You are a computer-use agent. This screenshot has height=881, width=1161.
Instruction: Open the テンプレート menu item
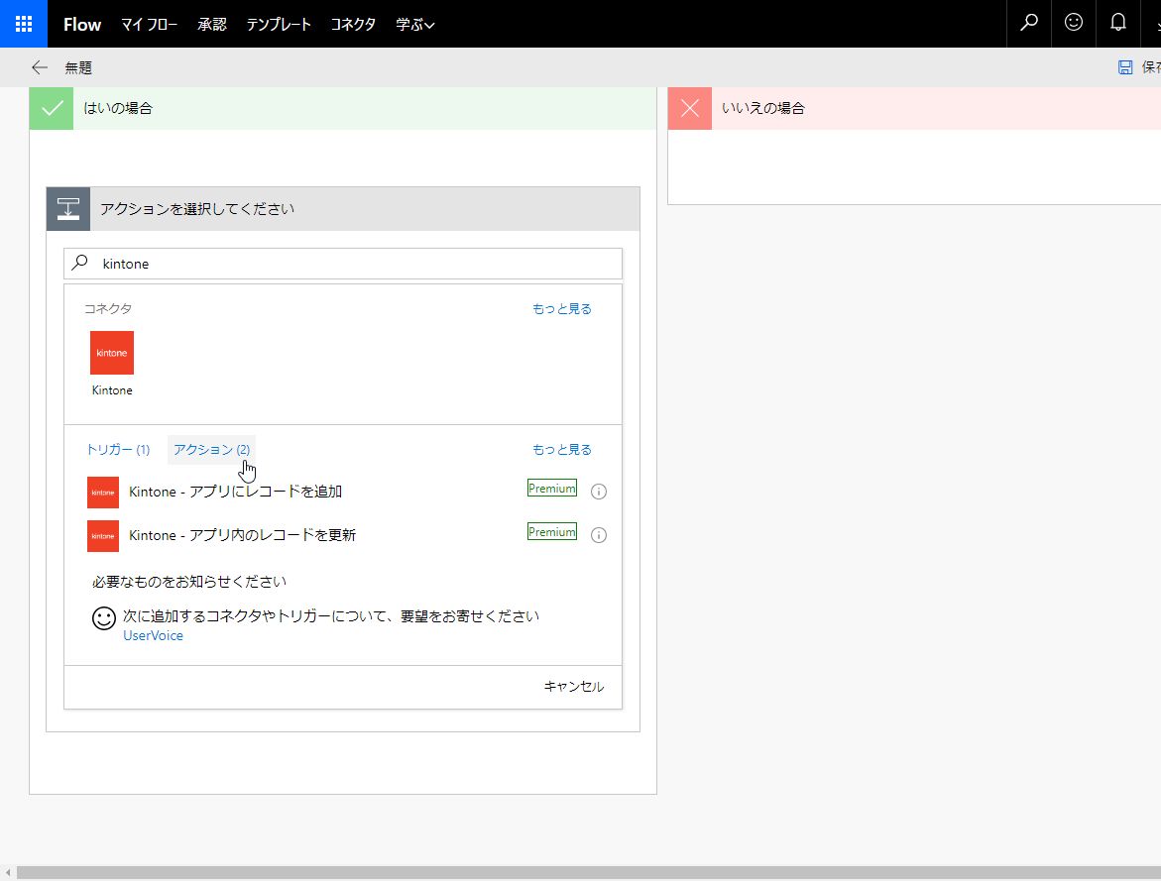(x=279, y=25)
